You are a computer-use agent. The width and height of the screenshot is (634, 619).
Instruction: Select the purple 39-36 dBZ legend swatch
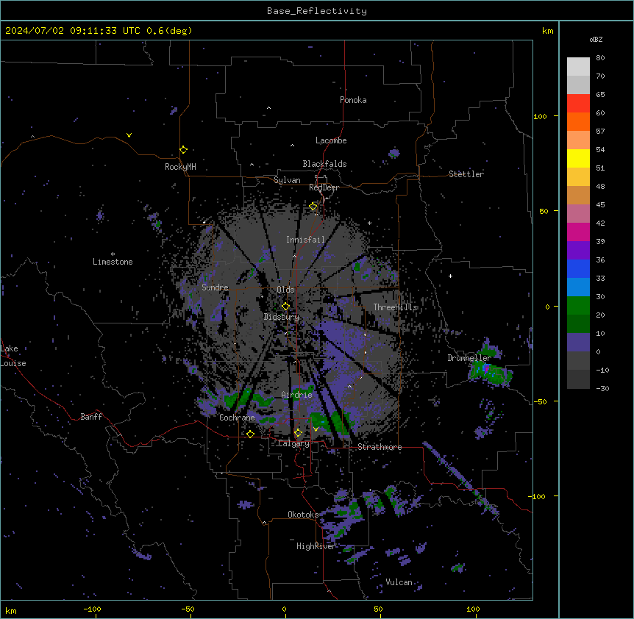click(578, 250)
